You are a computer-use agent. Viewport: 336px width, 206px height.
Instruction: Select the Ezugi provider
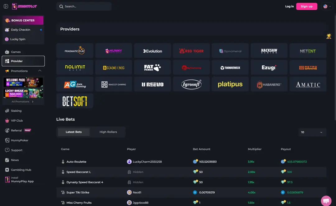point(269,67)
